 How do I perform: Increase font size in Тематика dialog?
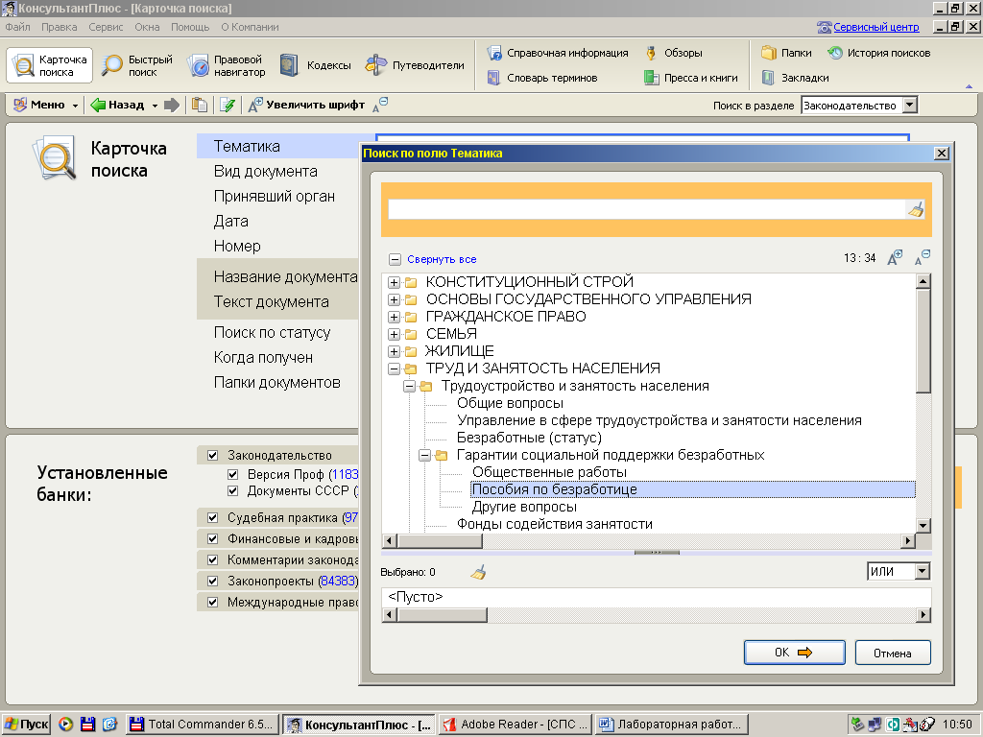coord(895,257)
